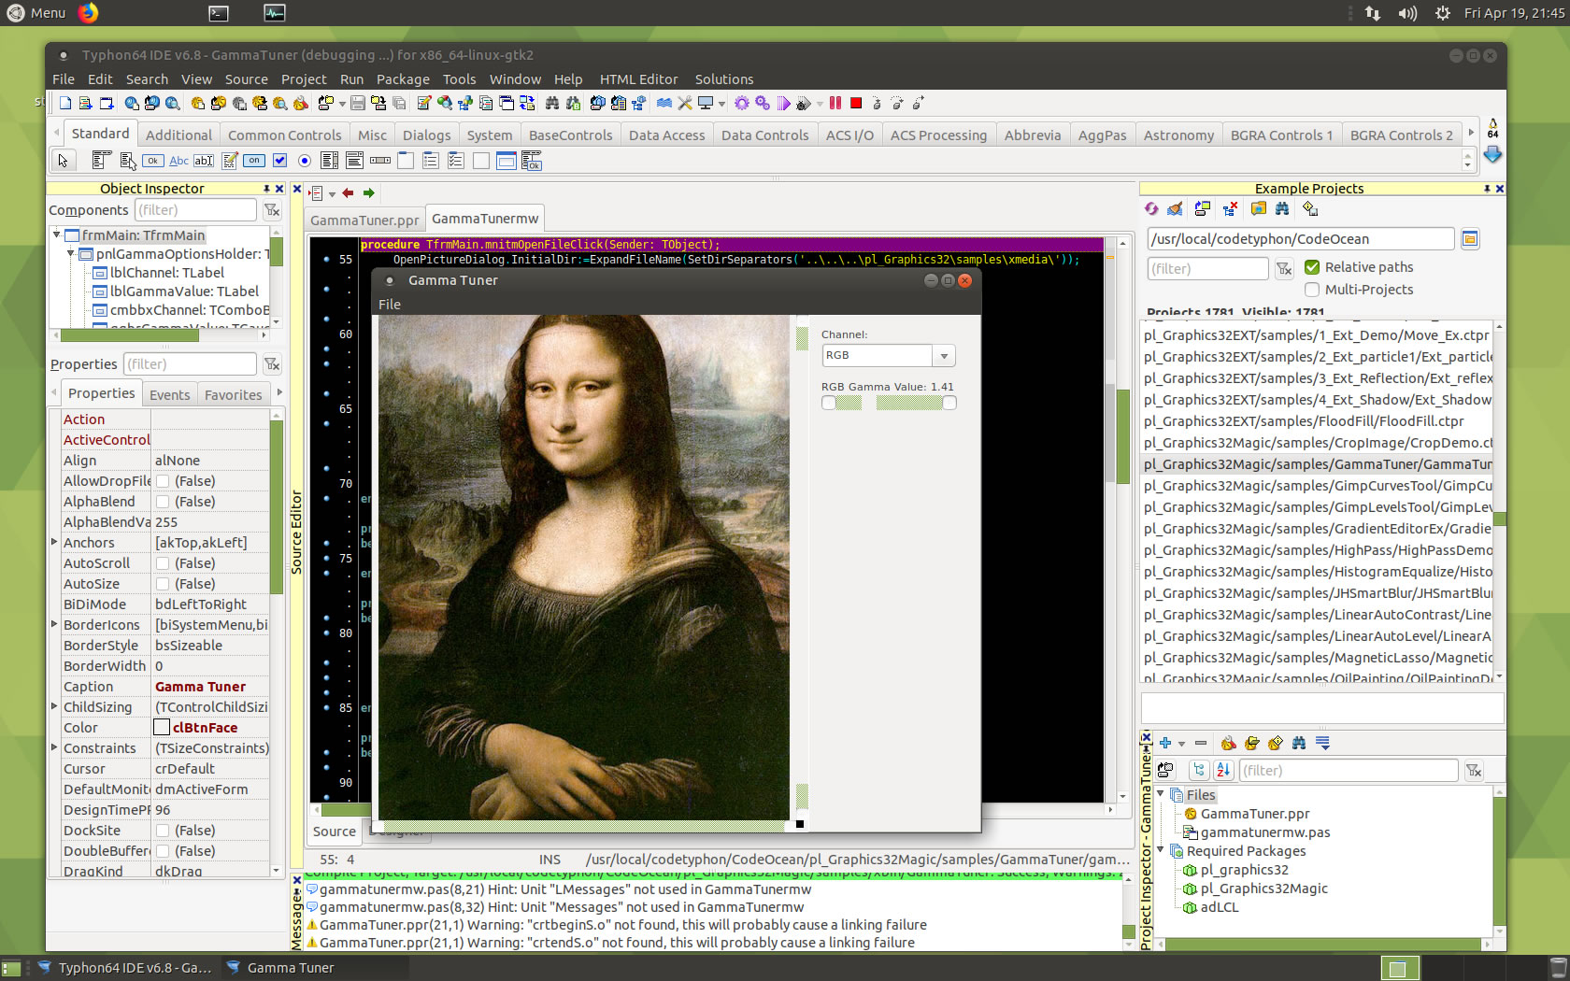
Task: Collapse the Files node in Project Inspector
Action: [x=1161, y=794]
